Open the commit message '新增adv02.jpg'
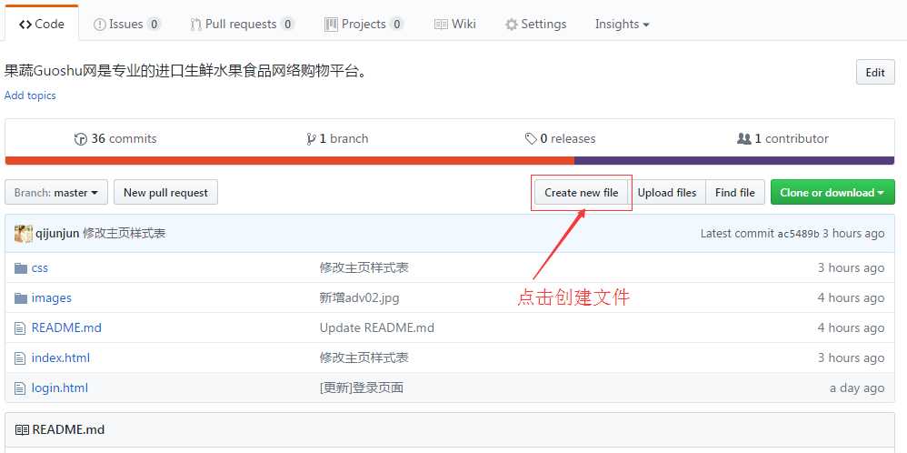The height and width of the screenshot is (453, 907). pyautogui.click(x=359, y=297)
